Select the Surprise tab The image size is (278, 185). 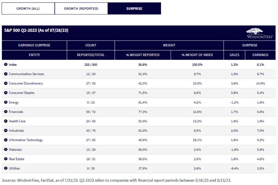click(134, 9)
